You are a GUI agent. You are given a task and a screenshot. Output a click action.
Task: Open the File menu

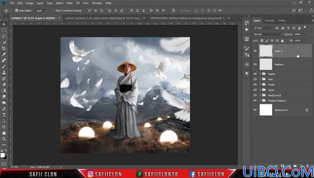click(12, 3)
